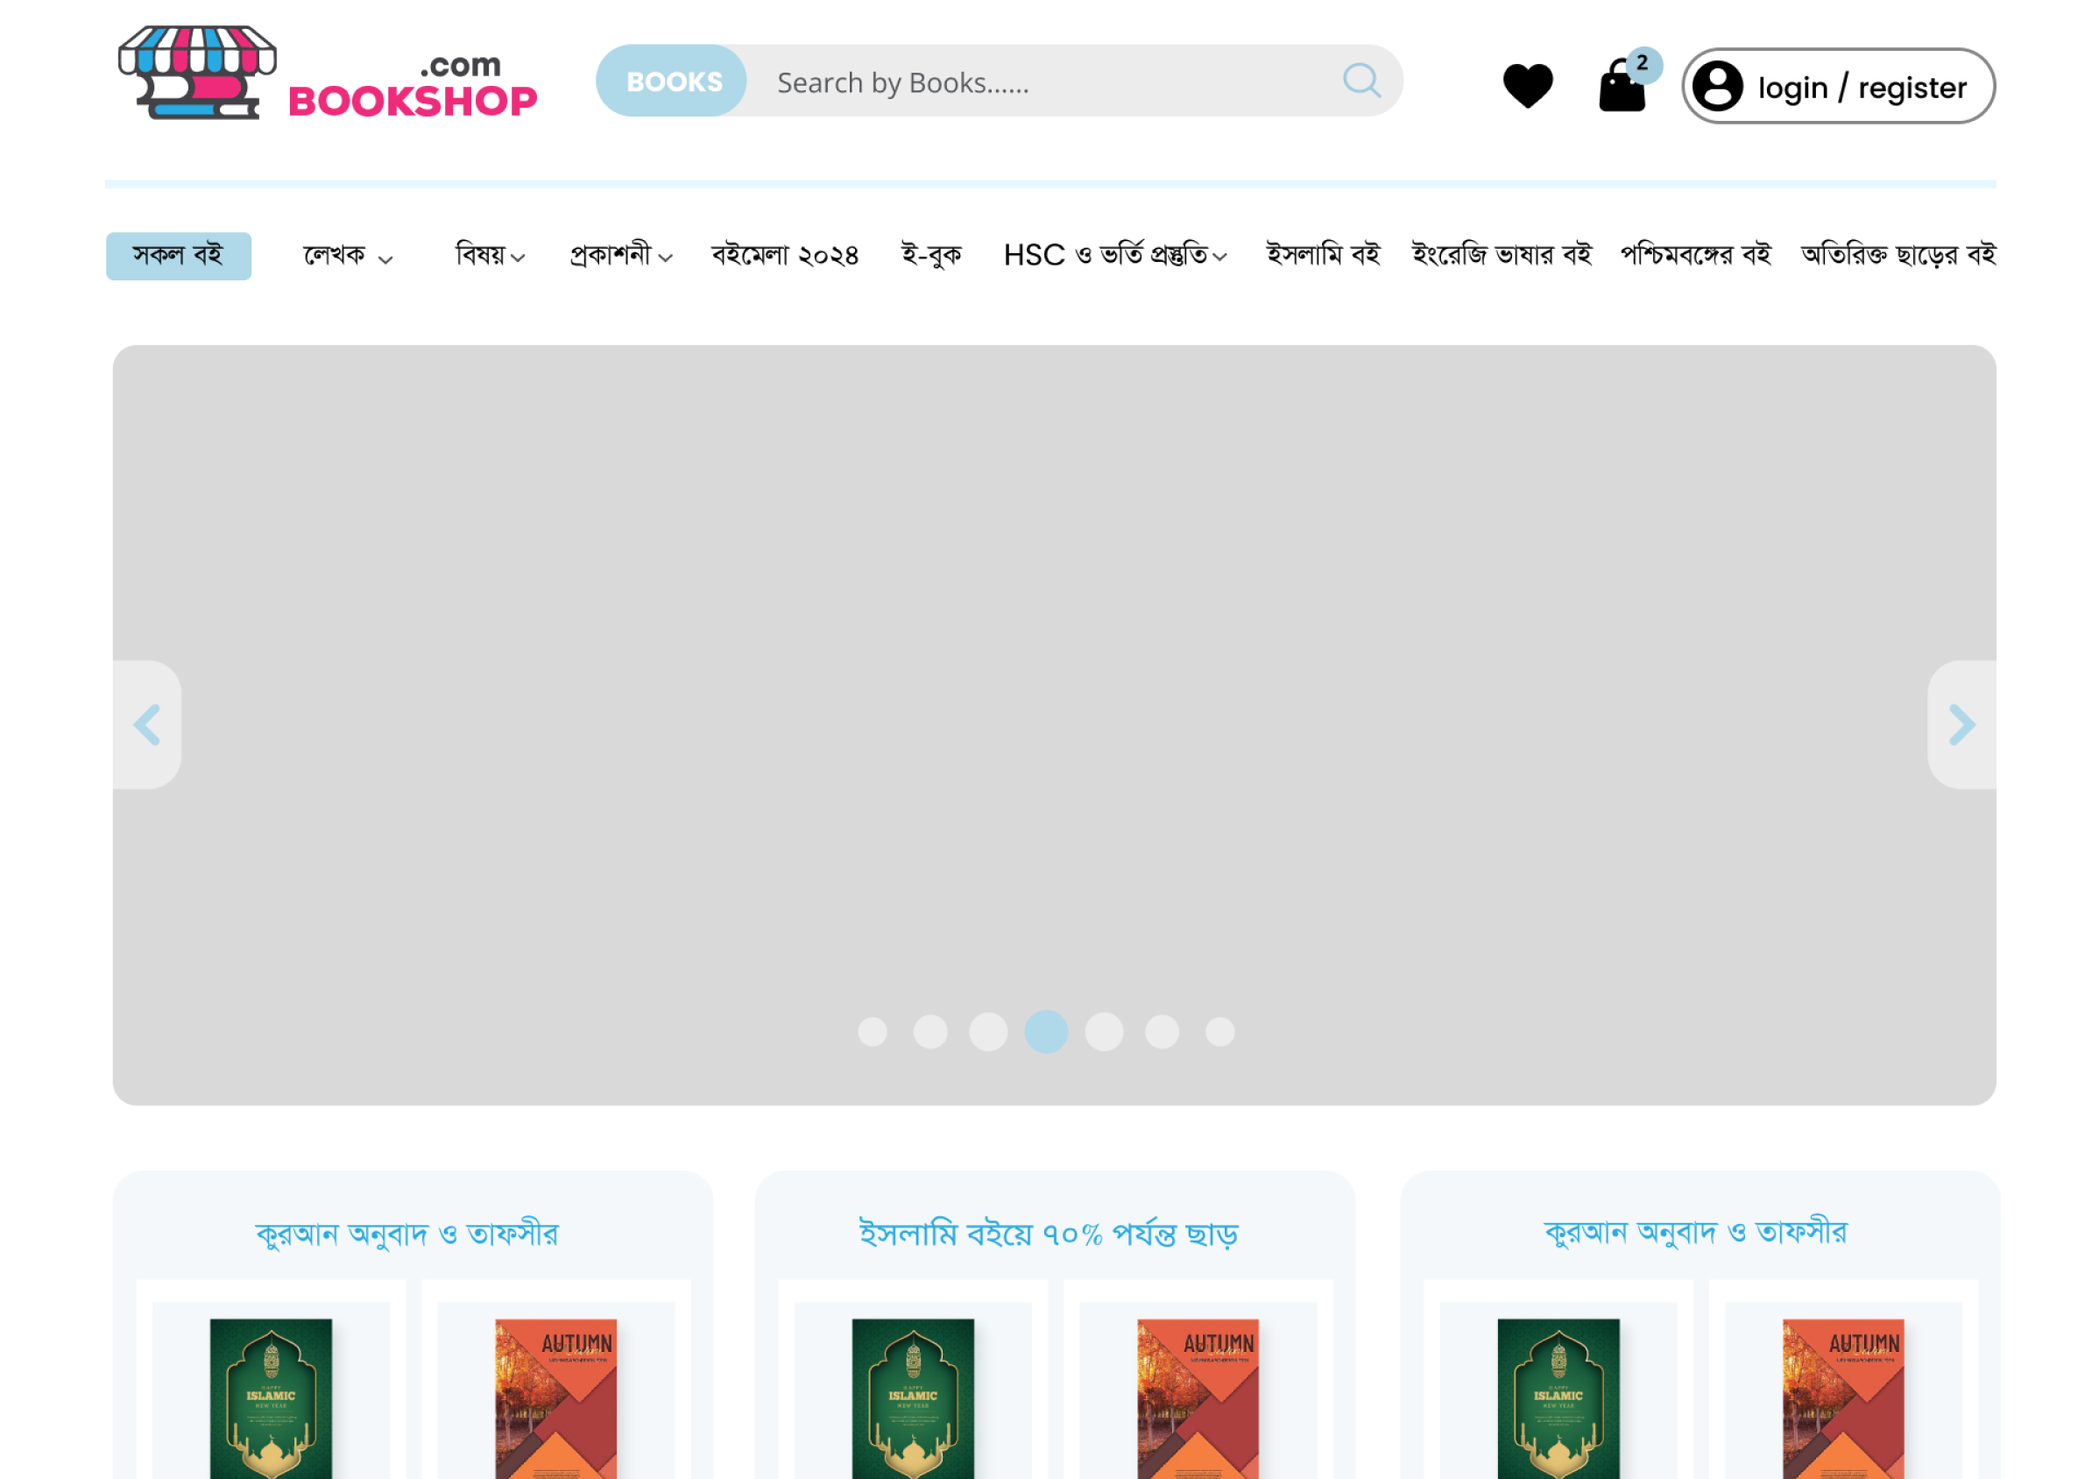This screenshot has height=1479, width=2099.
Task: Open Islamic book cover in left card
Action: pyautogui.click(x=271, y=1398)
